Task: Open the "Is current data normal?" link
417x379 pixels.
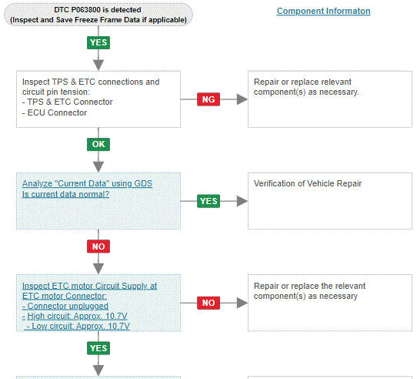Action: (65, 194)
